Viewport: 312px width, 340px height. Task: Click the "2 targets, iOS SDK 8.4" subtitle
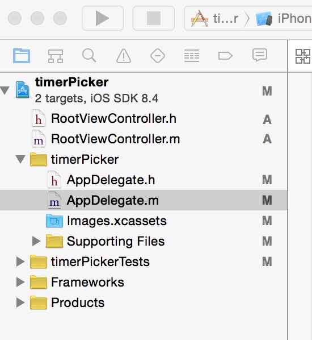coord(96,98)
